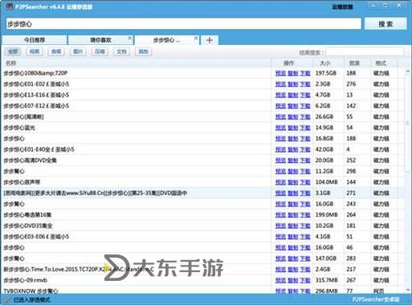Screen dimensions: 412x305
Task: Focus the main search box containing 步步惊心
Action: tap(183, 24)
